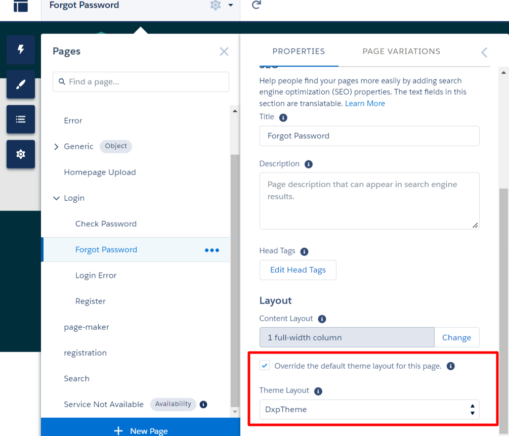Click the info icon next to Head Tags
The image size is (509, 436).
tap(305, 251)
